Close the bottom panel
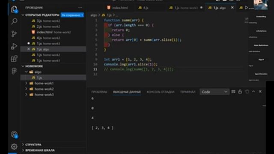This screenshot has width=274, height=154. coord(260,92)
